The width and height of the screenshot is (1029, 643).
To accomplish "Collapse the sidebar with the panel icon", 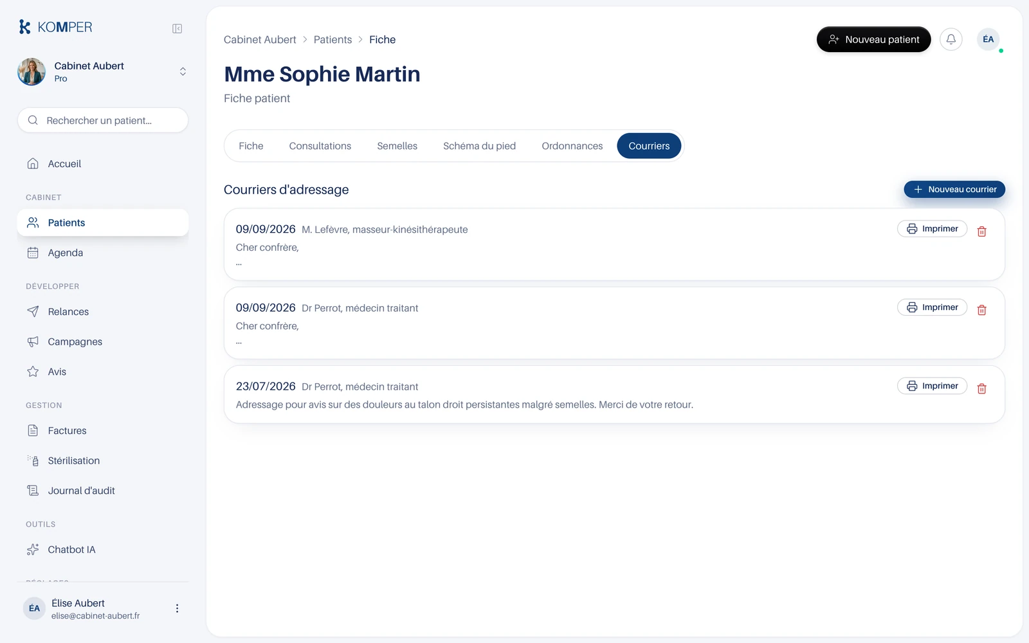I will pyautogui.click(x=178, y=28).
